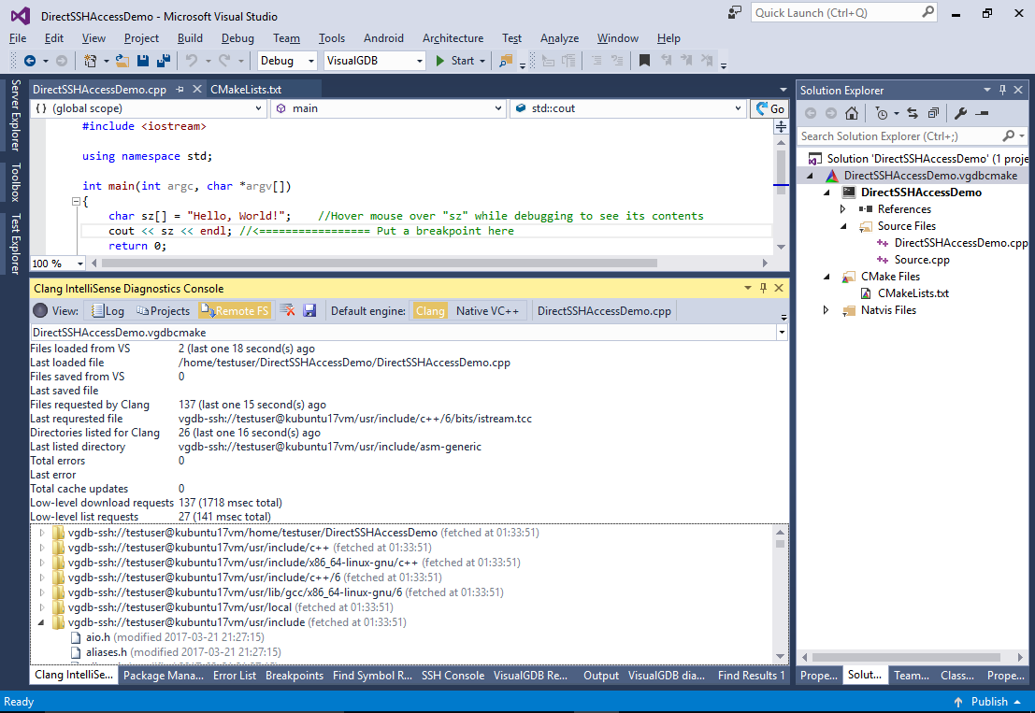Click the Solution Explorer search magnifier icon
The image size is (1035, 713).
pyautogui.click(x=1008, y=135)
